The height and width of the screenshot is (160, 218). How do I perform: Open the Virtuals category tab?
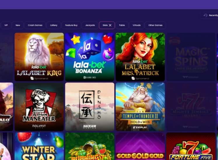pyautogui.click(x=137, y=25)
